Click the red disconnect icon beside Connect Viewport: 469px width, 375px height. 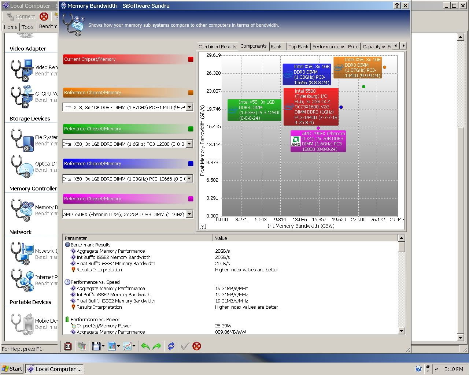coord(44,16)
